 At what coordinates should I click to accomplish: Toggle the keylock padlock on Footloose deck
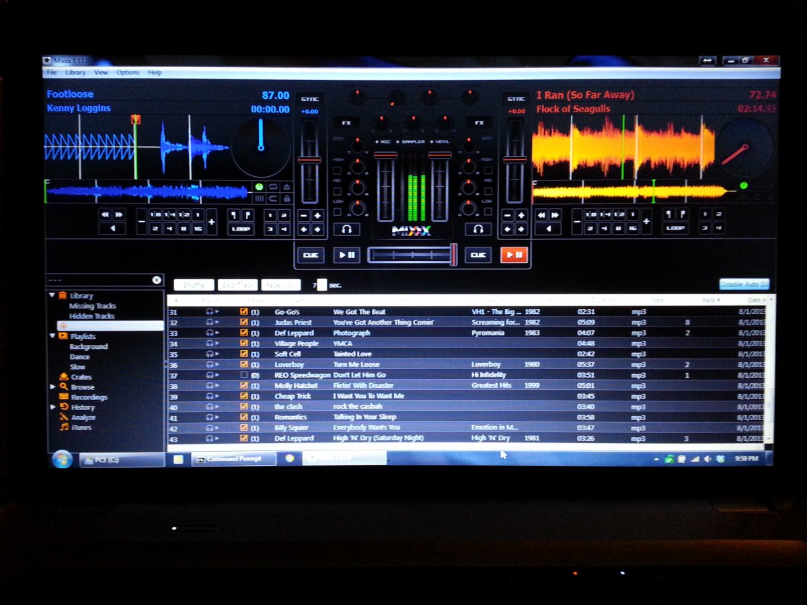pos(286,198)
